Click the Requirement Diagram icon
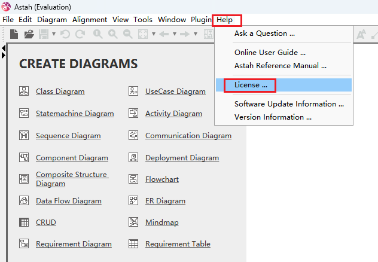Screen dimensions: 378x262 coord(24,243)
